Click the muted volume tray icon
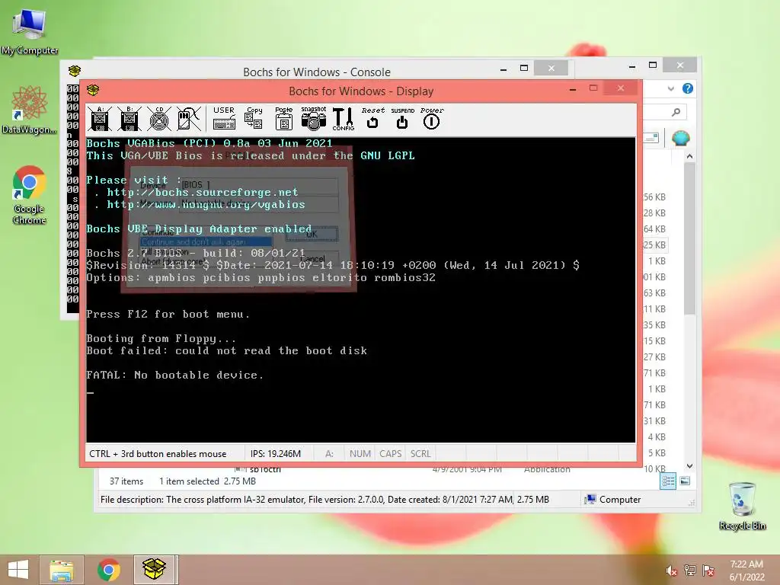The height and width of the screenshot is (585, 780). [x=671, y=571]
